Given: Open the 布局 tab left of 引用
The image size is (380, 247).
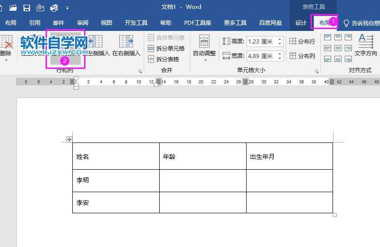Looking at the screenshot, I should coord(11,23).
